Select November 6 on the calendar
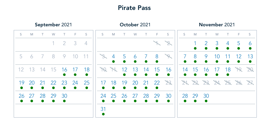Screen dimensions: 267x124 click(250, 43)
